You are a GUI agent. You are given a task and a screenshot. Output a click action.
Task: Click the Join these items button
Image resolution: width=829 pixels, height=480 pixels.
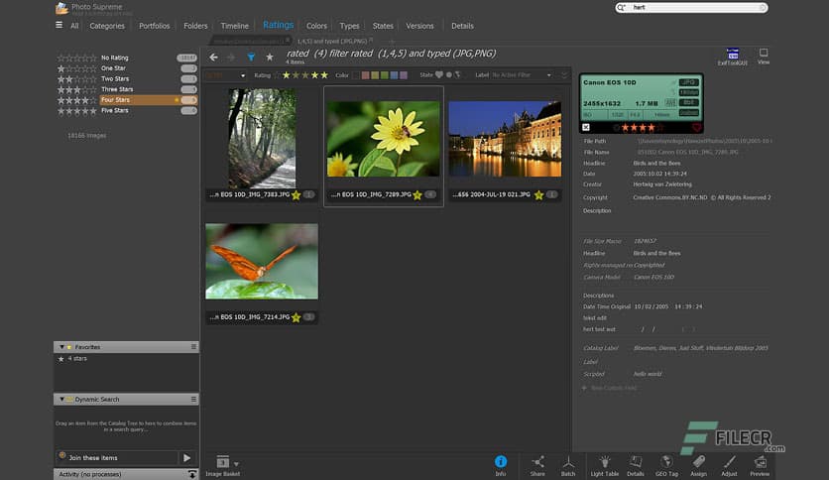(x=117, y=458)
